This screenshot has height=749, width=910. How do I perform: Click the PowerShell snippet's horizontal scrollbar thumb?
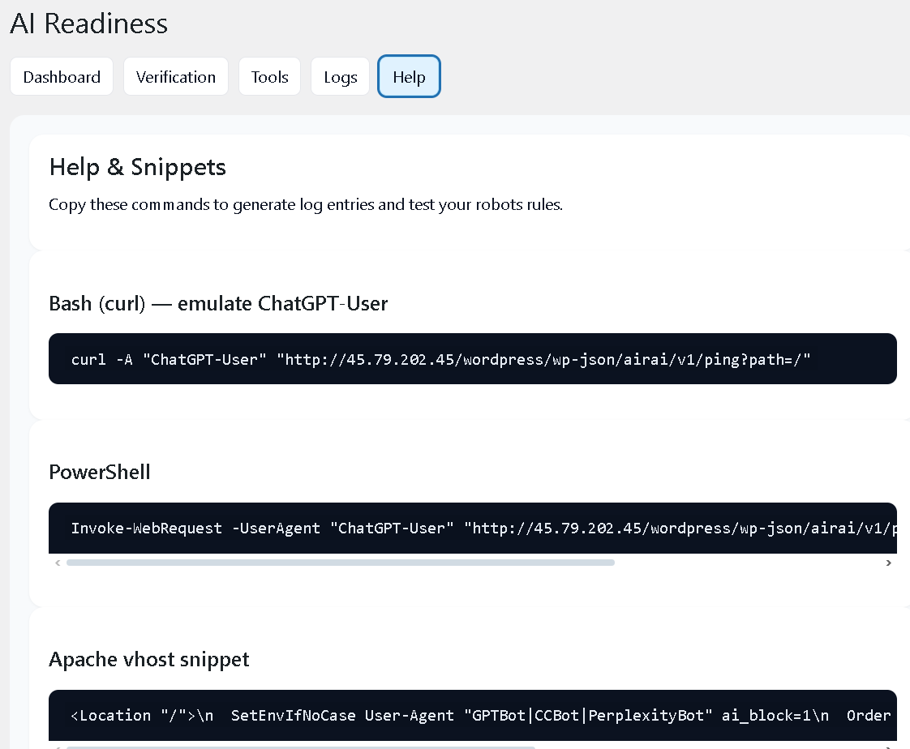(341, 563)
